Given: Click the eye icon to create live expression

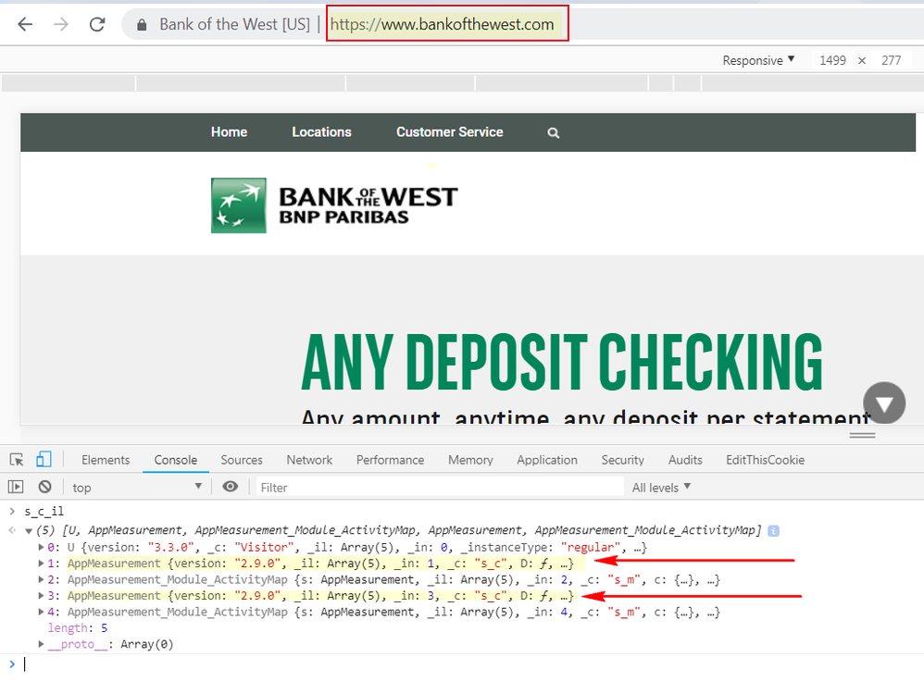Looking at the screenshot, I should coord(231,487).
